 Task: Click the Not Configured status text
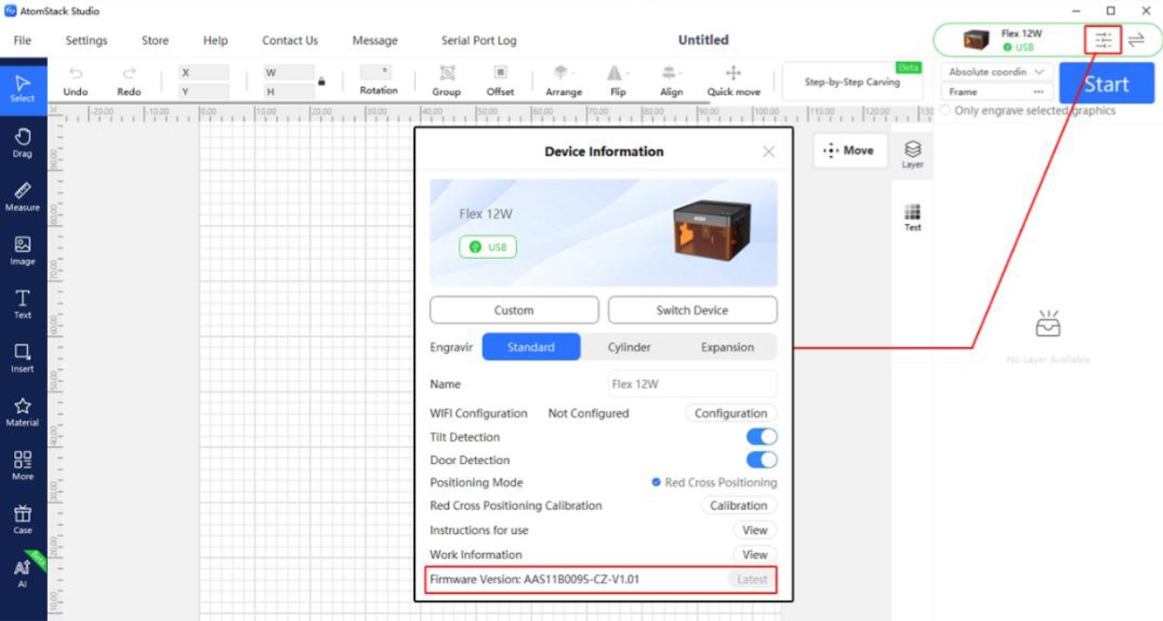pos(588,413)
